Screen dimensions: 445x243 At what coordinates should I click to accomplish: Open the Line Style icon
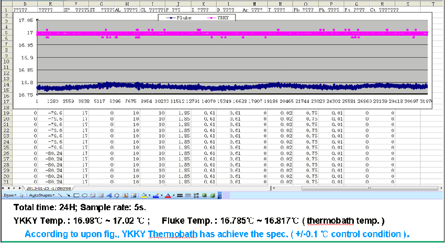click(x=180, y=195)
